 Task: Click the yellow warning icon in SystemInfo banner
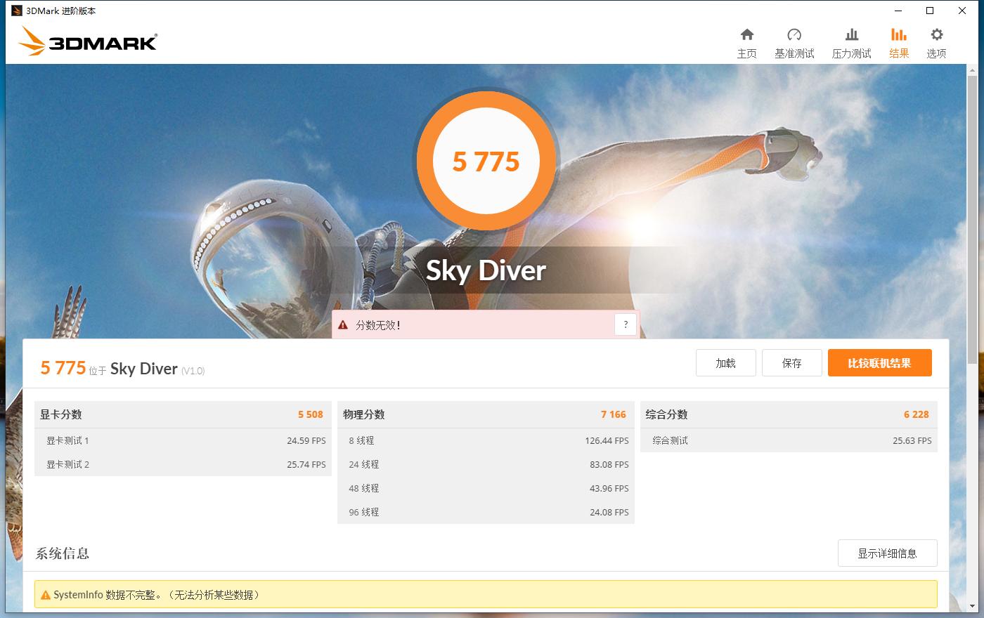click(45, 594)
